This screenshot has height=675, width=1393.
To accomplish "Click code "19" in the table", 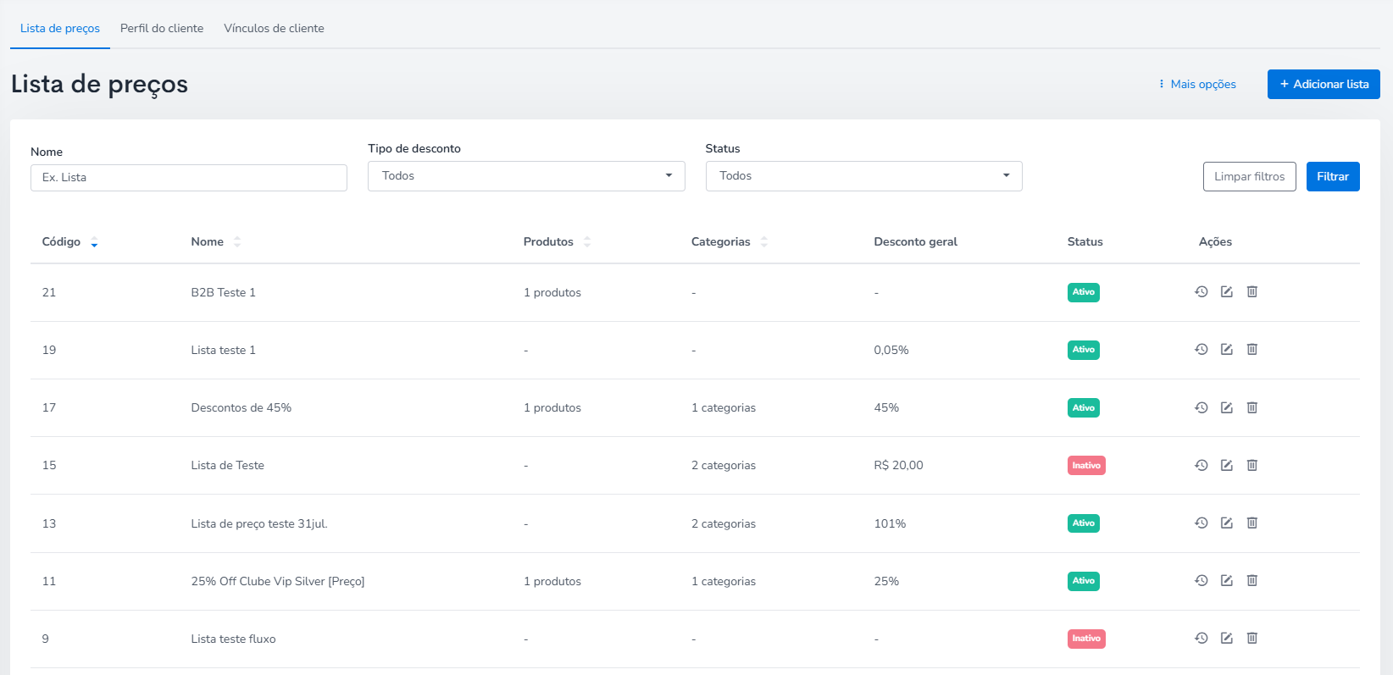I will [49, 350].
